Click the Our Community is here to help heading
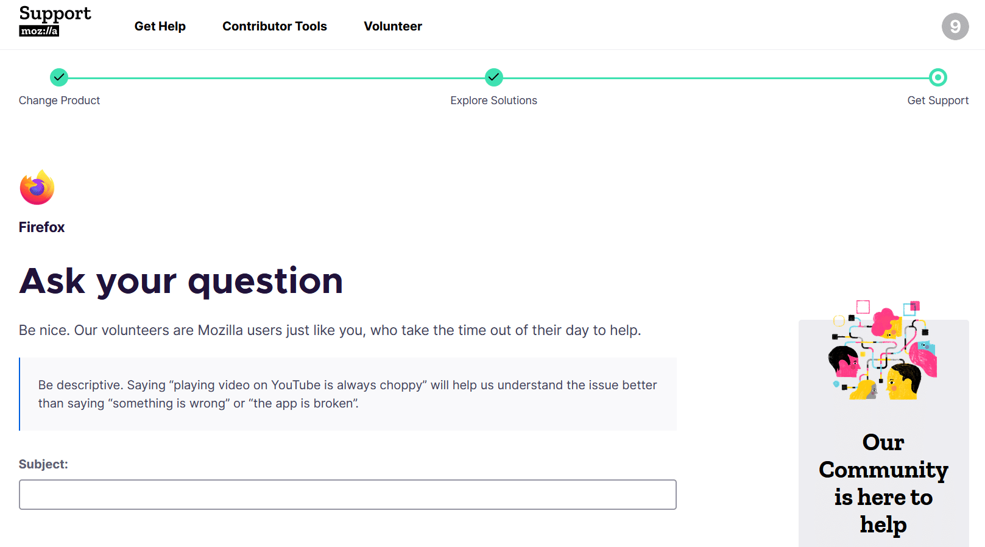This screenshot has width=985, height=547. click(883, 484)
